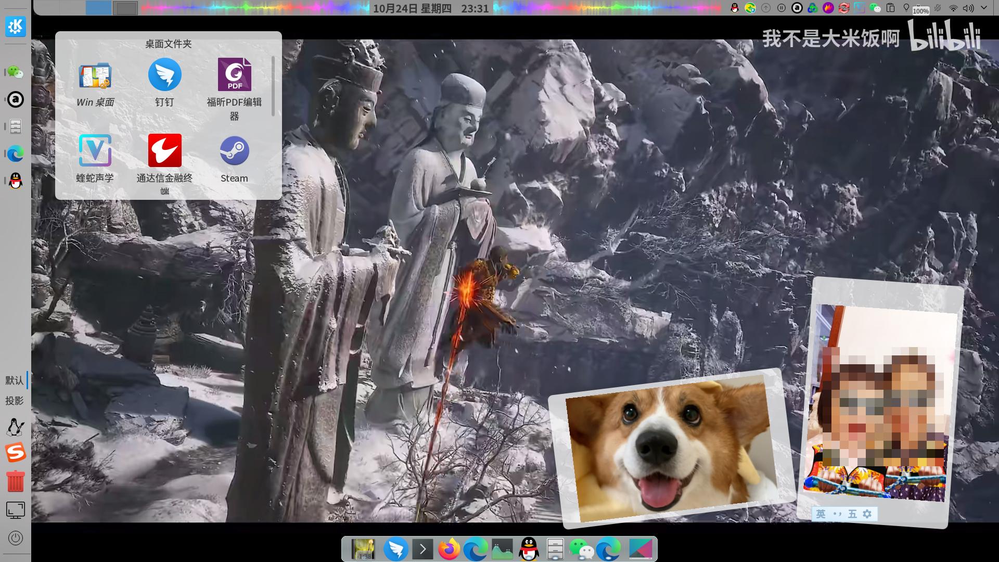The height and width of the screenshot is (562, 999).
Task: Launch Steam from the desktop folder
Action: point(234,160)
